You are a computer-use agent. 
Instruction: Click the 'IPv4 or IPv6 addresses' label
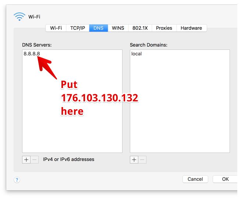(x=68, y=159)
